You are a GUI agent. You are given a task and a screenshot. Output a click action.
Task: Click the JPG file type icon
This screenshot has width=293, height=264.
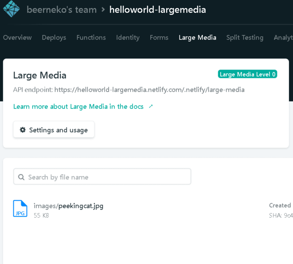point(20,209)
